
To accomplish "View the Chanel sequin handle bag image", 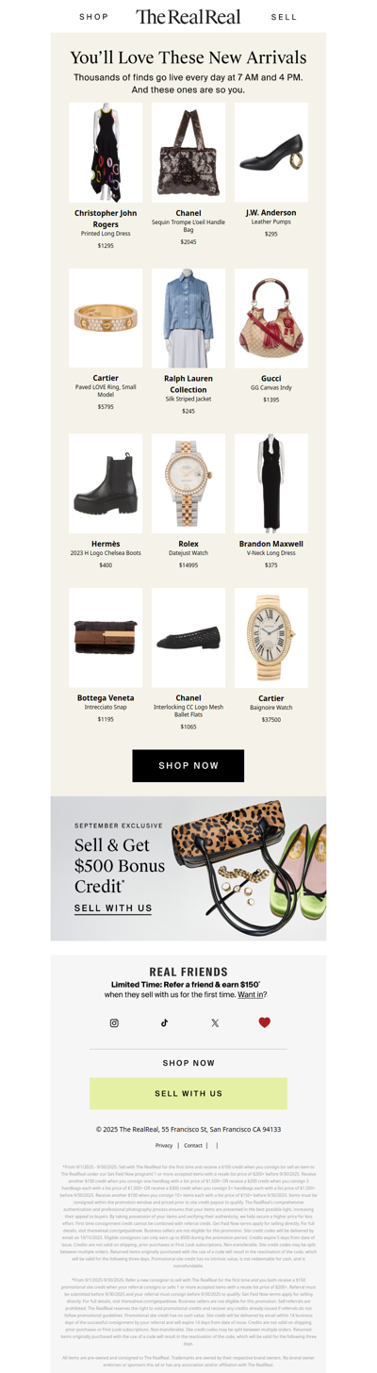I will [188, 153].
